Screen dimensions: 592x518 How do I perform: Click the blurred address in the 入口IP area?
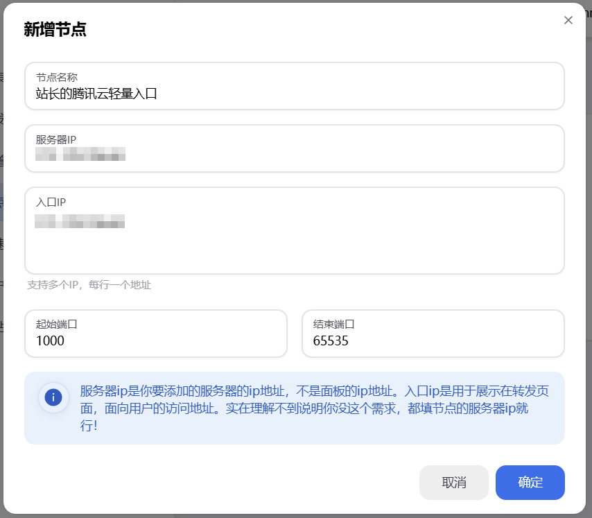[x=80, y=221]
